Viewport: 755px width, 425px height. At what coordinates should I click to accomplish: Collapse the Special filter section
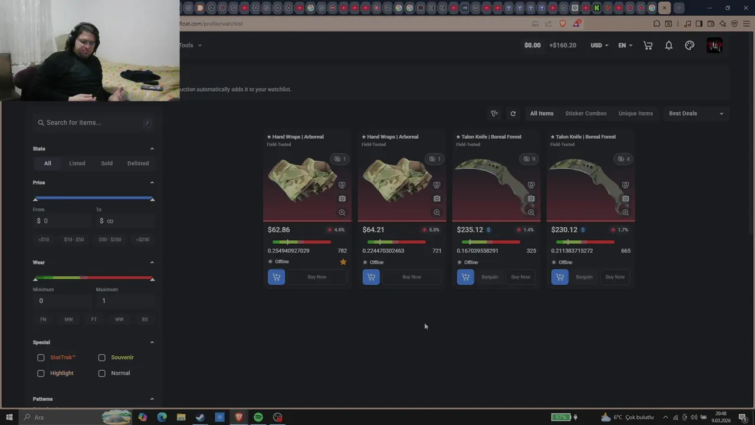152,342
